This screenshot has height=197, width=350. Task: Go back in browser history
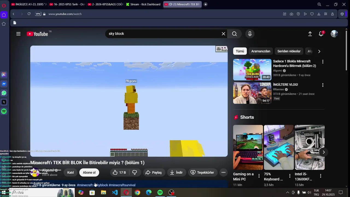click(13, 14)
